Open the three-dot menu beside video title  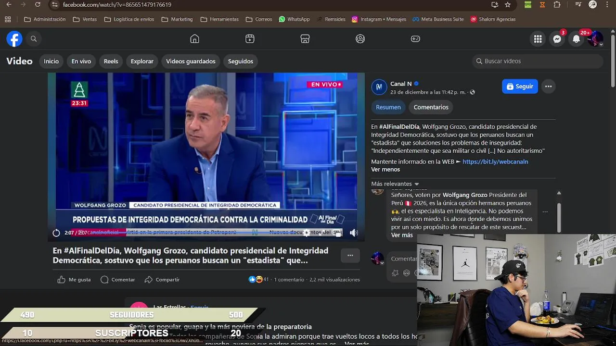(x=350, y=255)
